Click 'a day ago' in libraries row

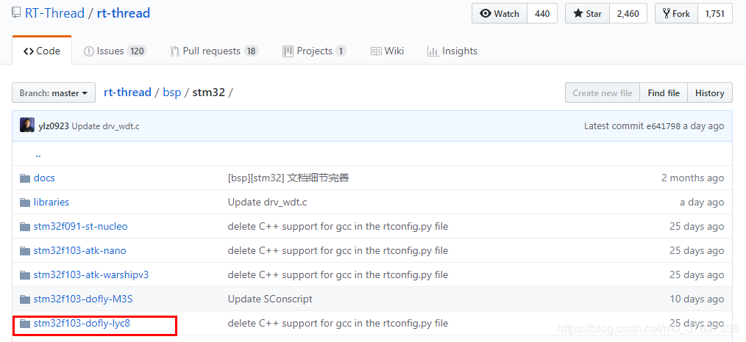tap(702, 202)
